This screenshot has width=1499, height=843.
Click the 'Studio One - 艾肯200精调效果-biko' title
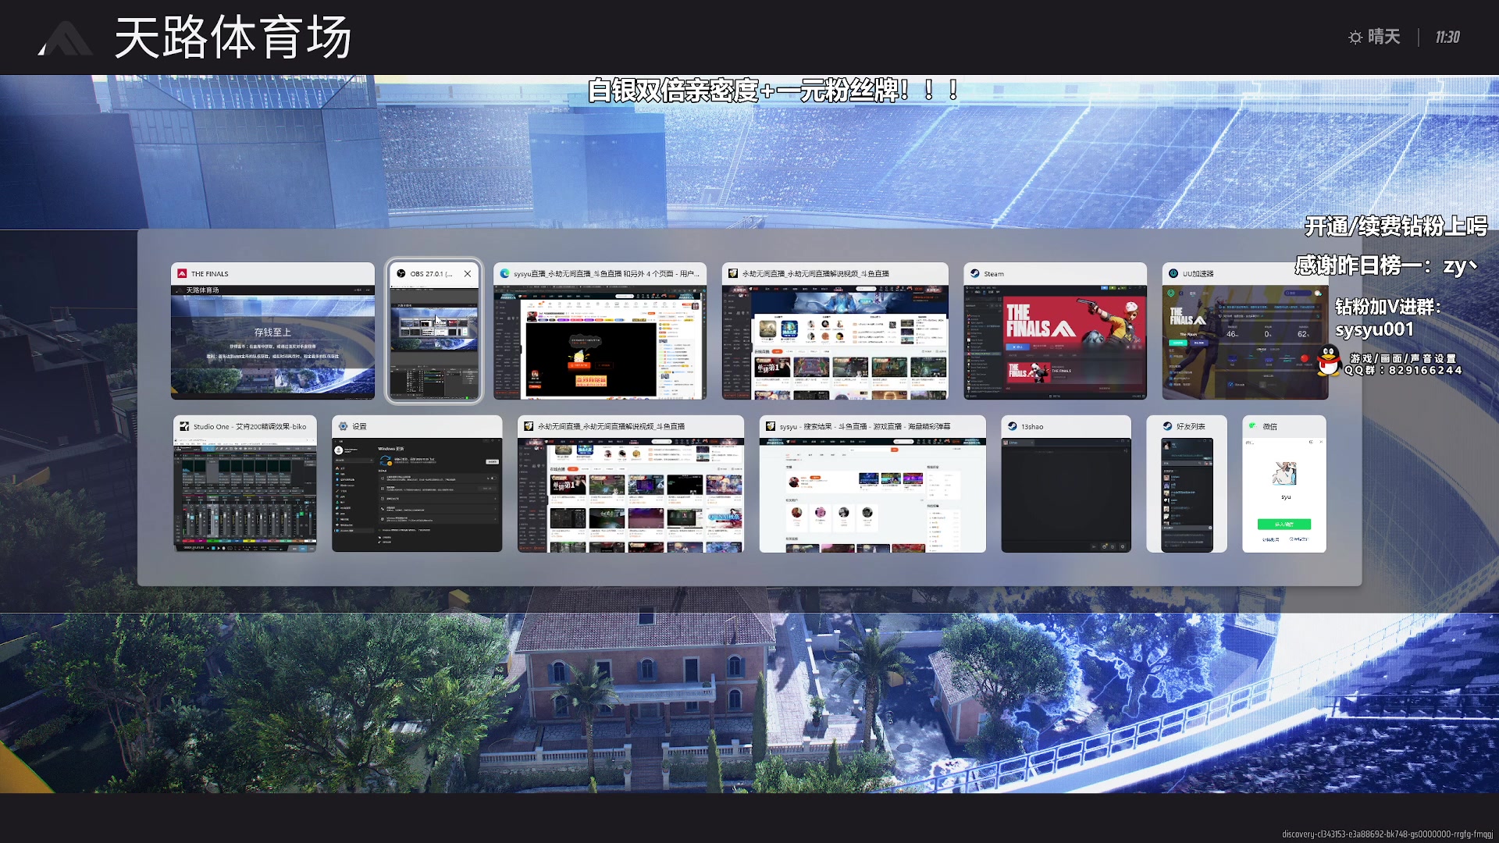[250, 427]
